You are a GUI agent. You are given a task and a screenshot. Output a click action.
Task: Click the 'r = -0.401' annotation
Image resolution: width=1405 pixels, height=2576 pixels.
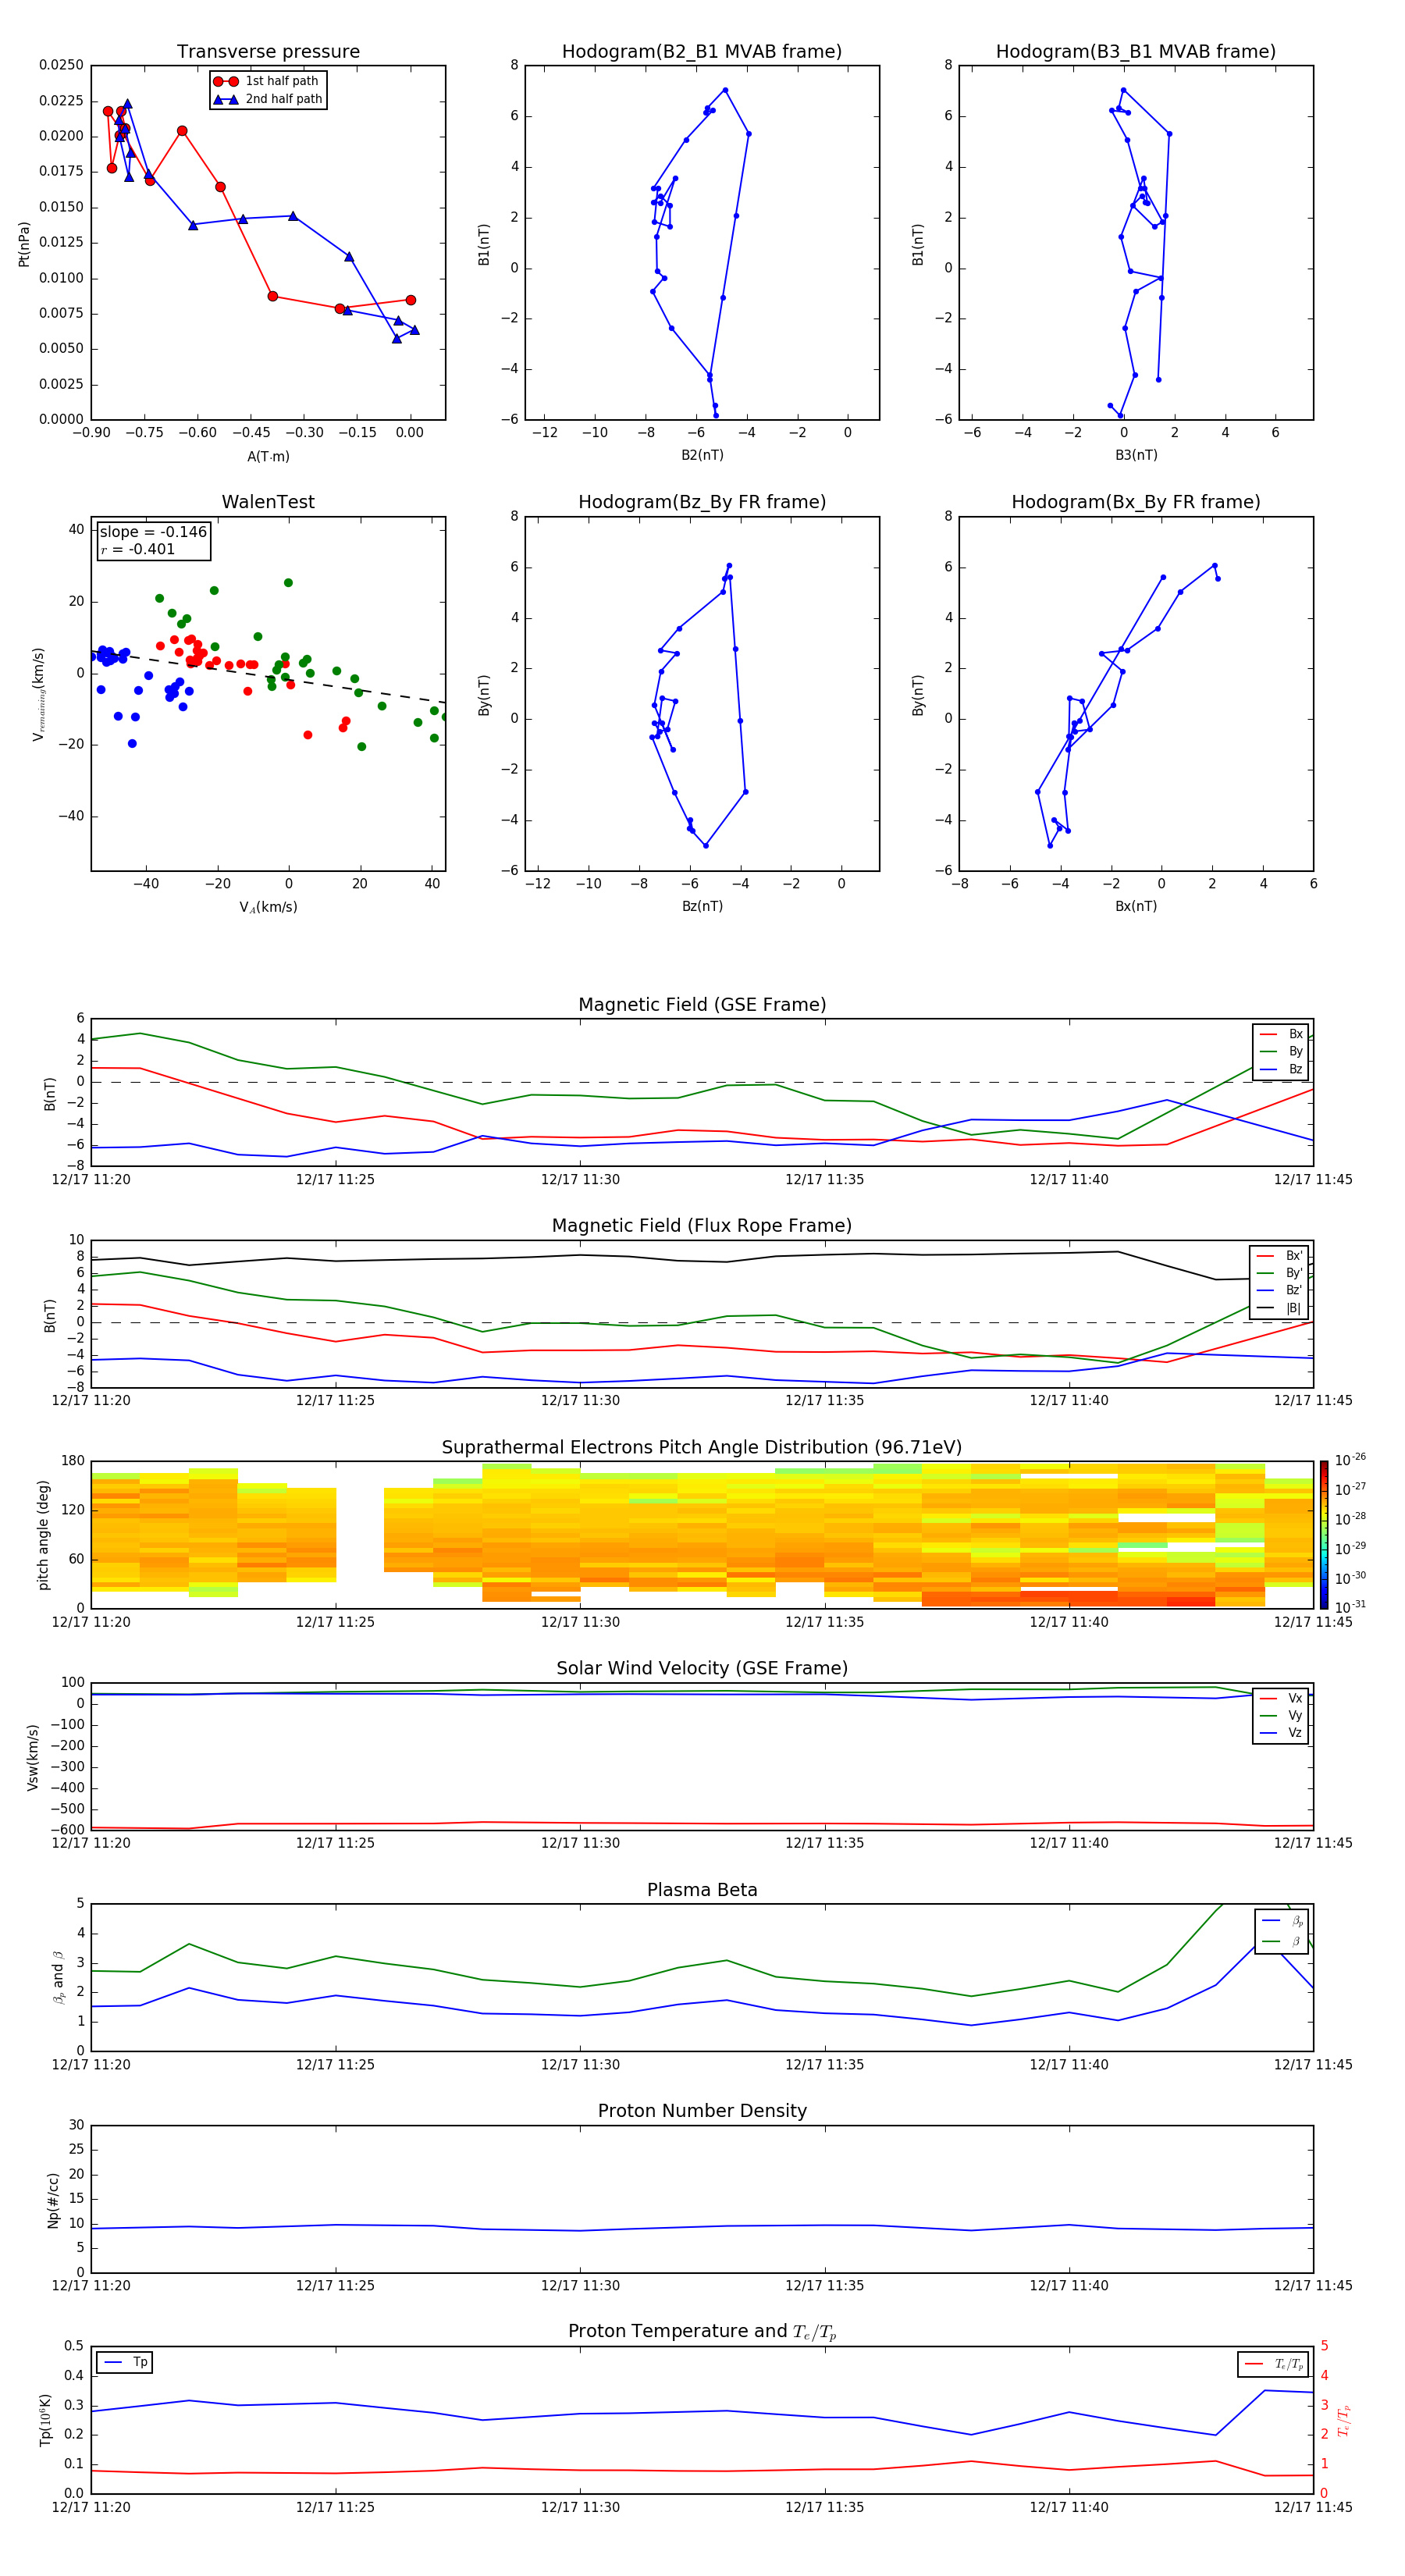pyautogui.click(x=138, y=549)
